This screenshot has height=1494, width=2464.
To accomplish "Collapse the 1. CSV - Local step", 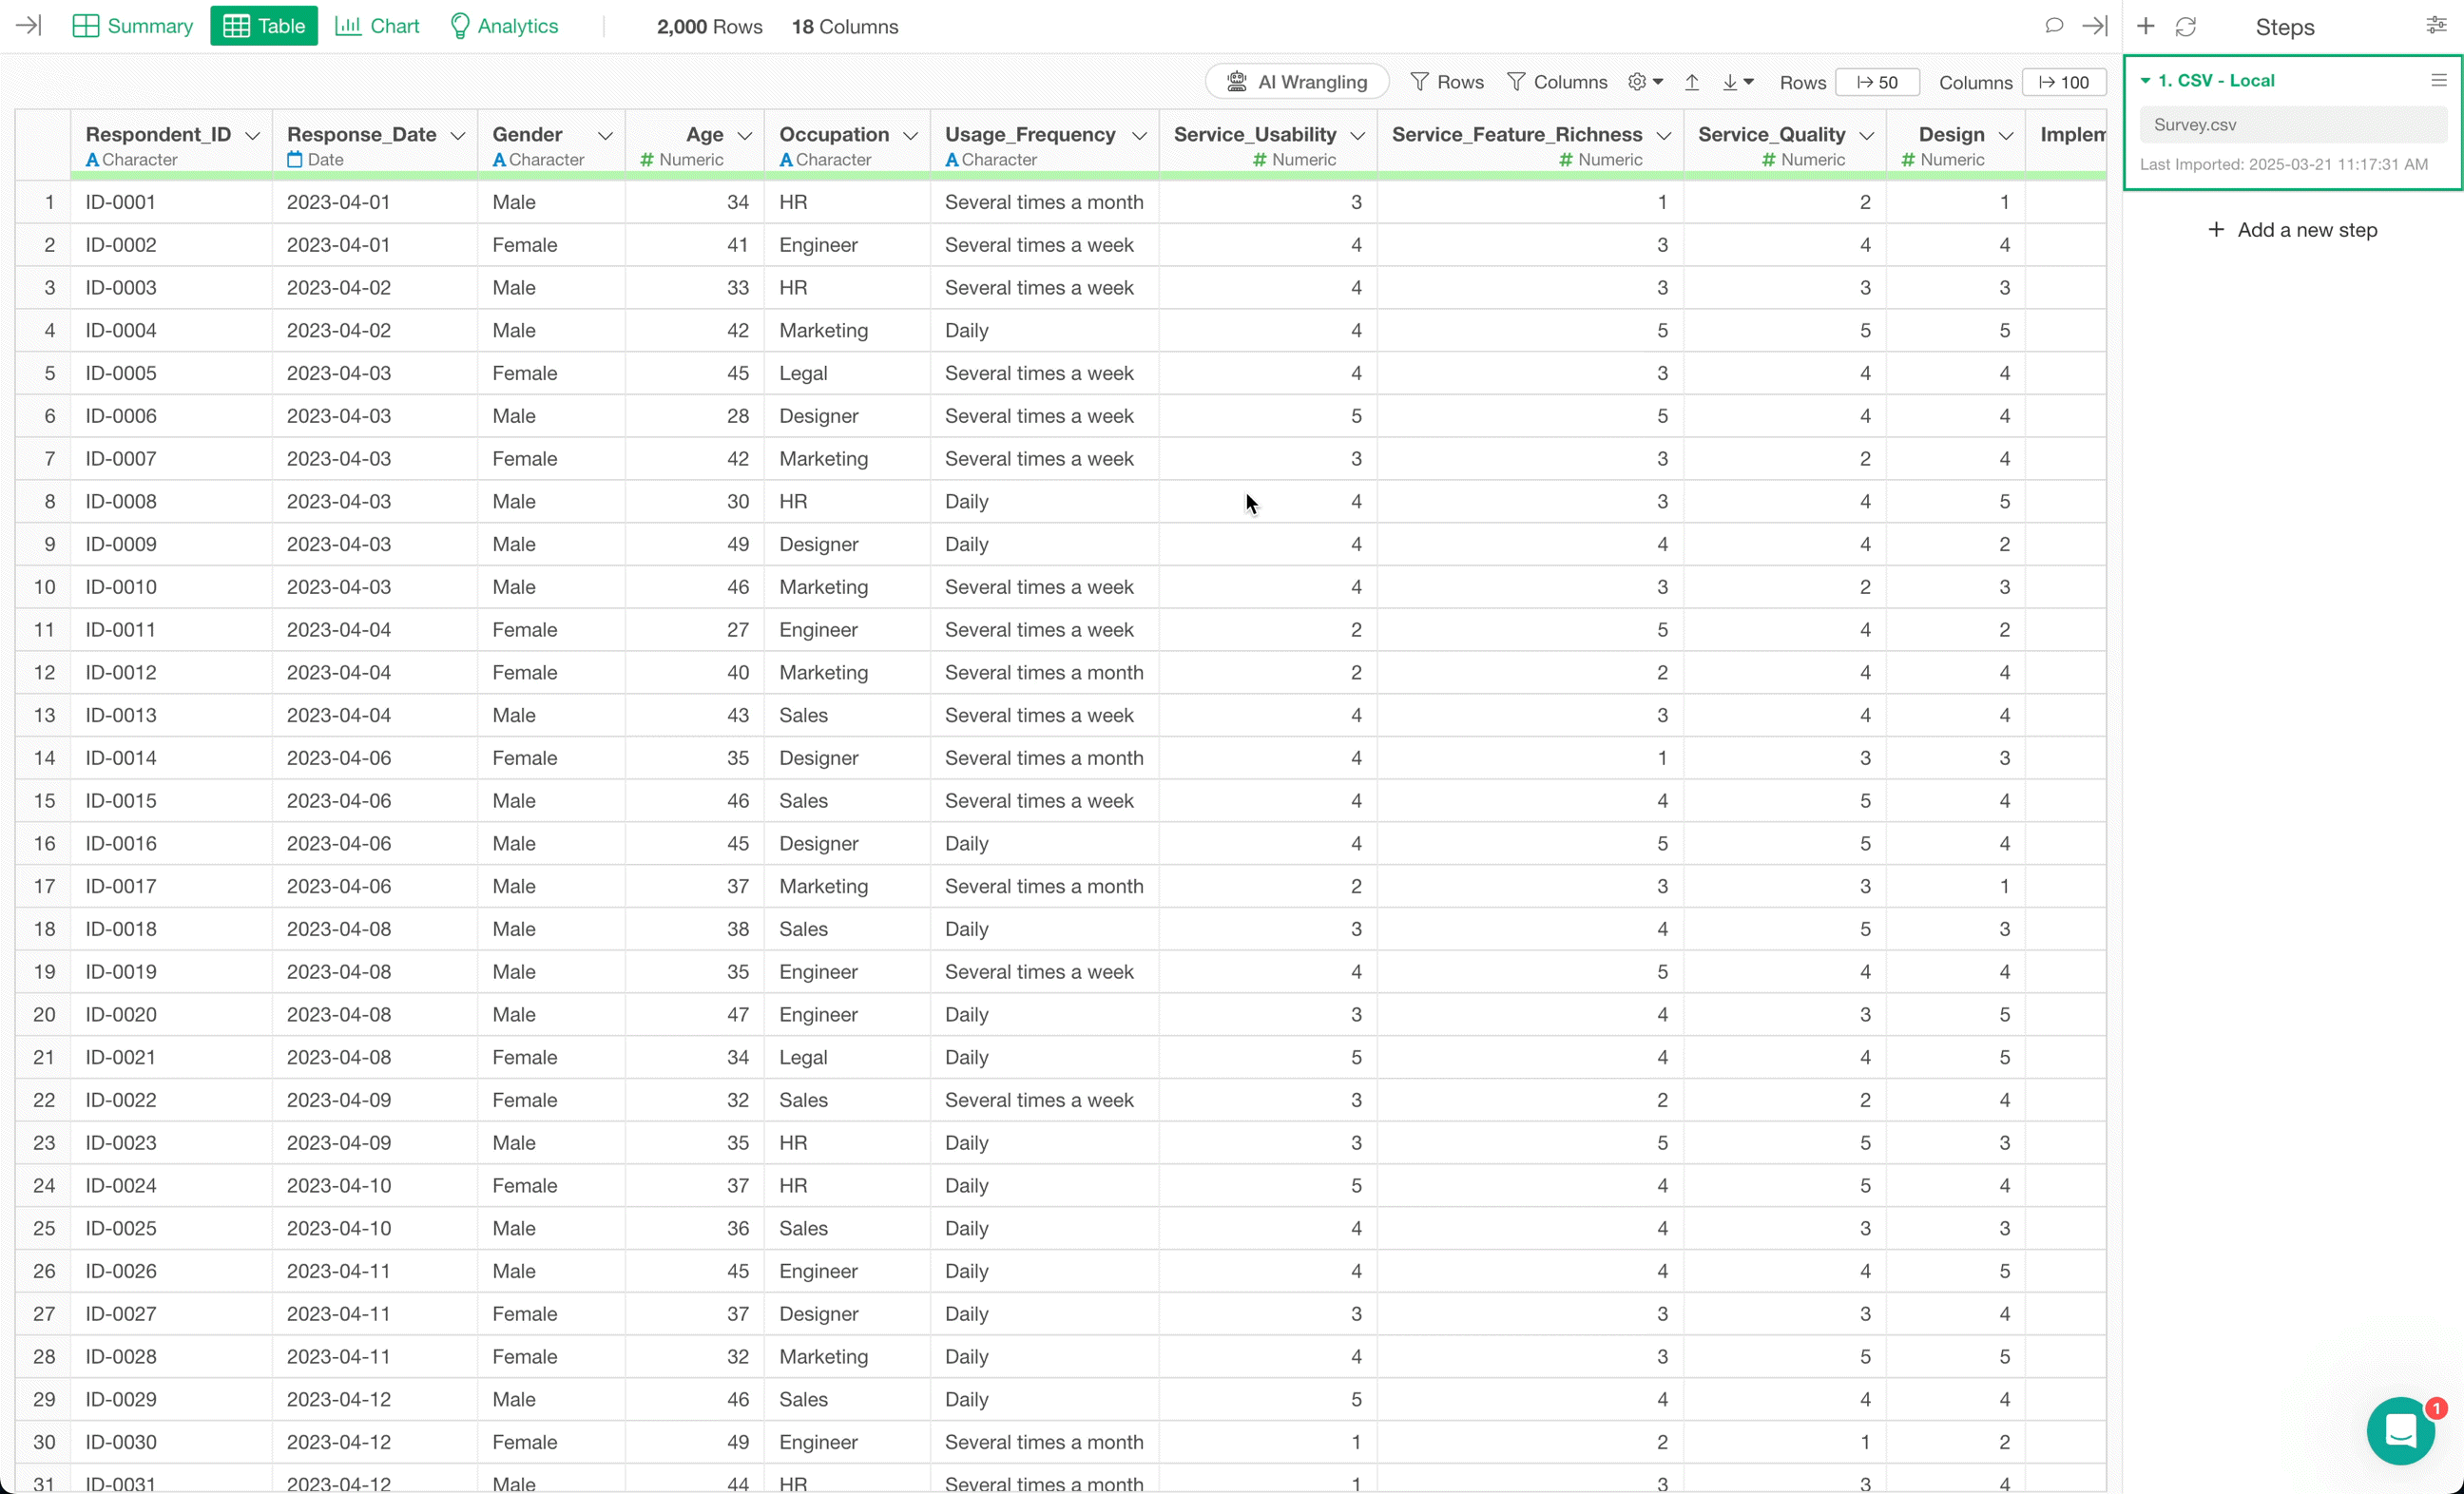I will pyautogui.click(x=2145, y=81).
